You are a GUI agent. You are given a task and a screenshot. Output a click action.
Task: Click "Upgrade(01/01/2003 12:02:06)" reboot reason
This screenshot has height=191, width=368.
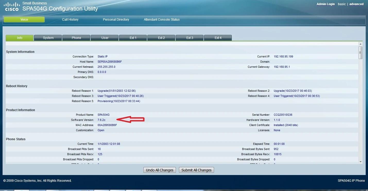[x=117, y=91]
